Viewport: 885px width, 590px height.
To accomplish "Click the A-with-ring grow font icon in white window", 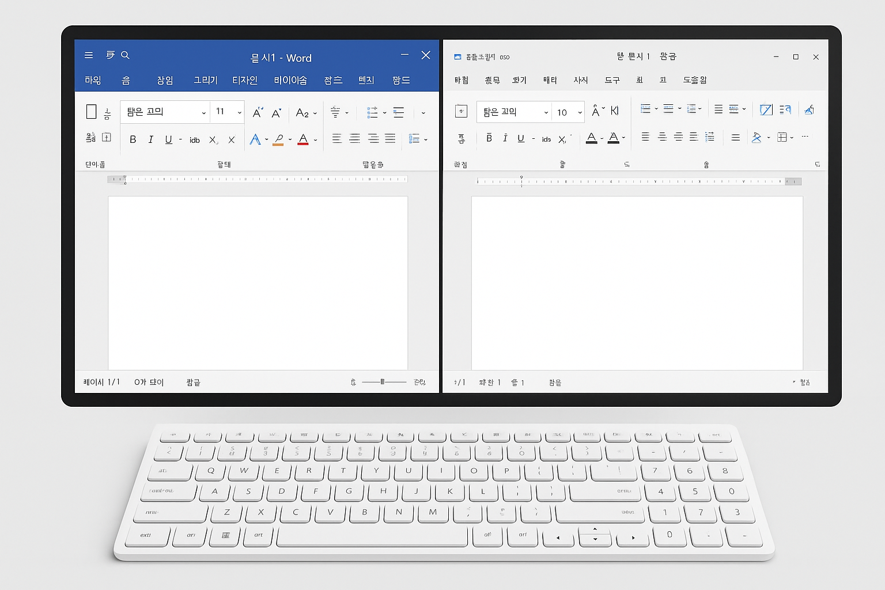I will (596, 111).
